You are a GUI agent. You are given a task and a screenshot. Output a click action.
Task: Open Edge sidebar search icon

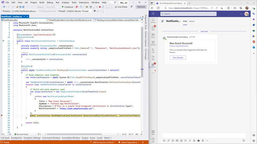(254, 14)
